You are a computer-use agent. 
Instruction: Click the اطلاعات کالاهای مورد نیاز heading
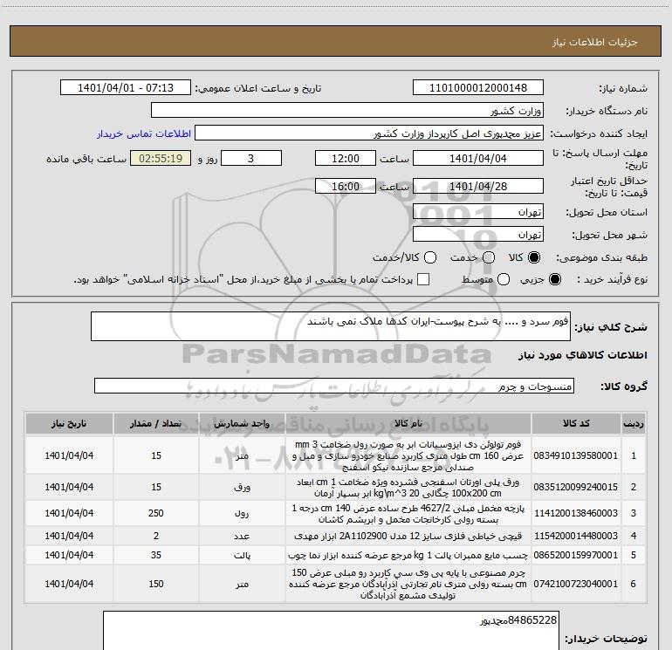coord(583,355)
